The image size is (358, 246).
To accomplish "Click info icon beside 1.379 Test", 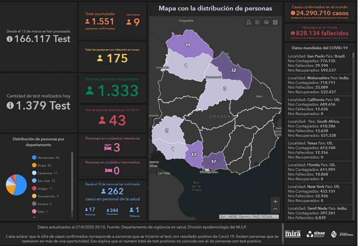I will click(x=9, y=106).
